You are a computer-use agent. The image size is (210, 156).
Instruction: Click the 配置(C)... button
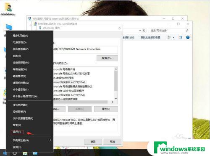coord(107,58)
